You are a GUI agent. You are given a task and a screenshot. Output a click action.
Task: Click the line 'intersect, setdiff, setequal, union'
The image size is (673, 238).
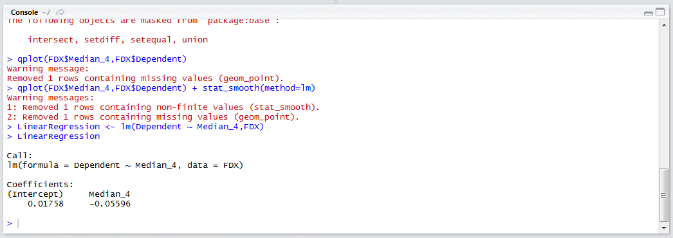coord(118,40)
